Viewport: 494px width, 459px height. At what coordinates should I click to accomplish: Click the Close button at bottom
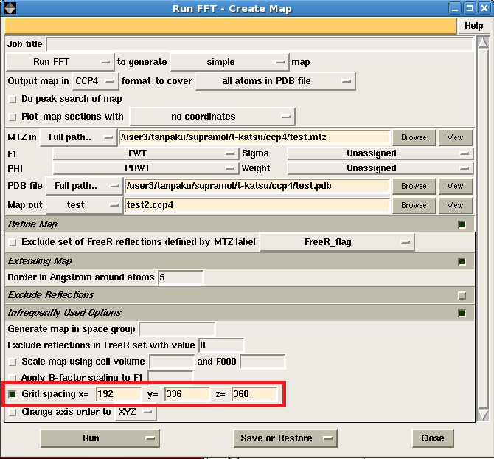[x=432, y=438]
